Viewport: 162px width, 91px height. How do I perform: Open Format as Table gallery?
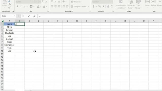point(131,4)
